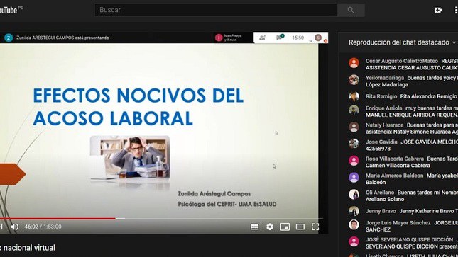Click the name Cesar Augusto CalixtroMateo
The width and height of the screenshot is (458, 257).
tap(402, 61)
